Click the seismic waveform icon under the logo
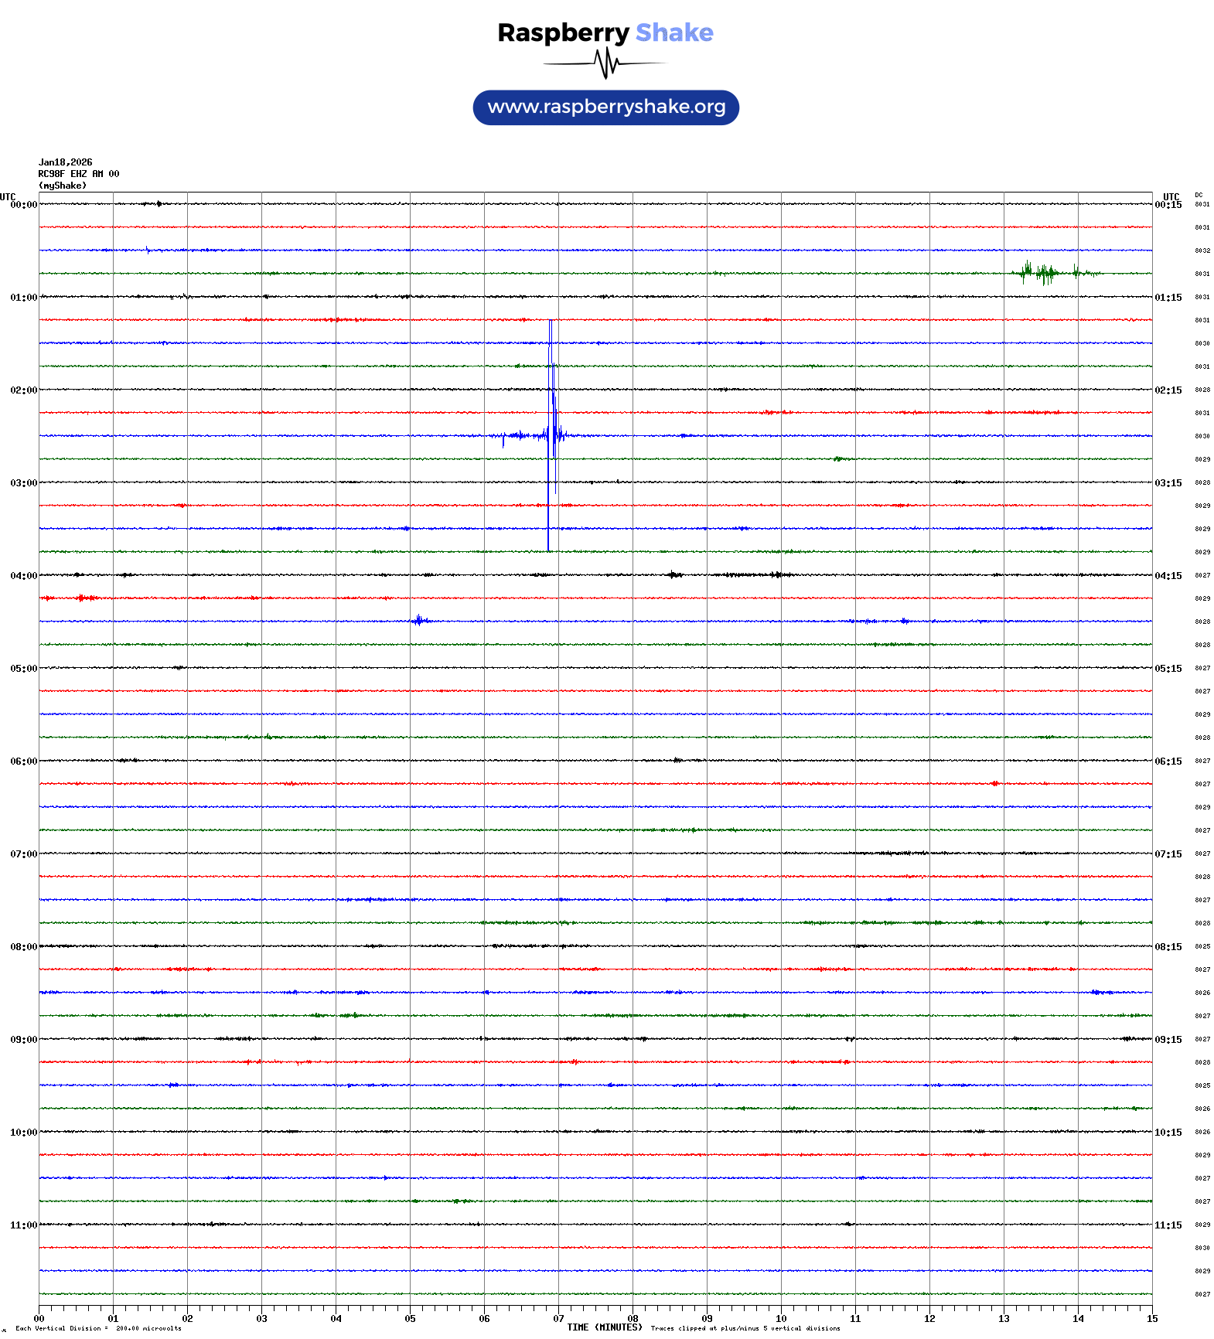Viewport: 1214px width, 1339px height. tap(605, 63)
